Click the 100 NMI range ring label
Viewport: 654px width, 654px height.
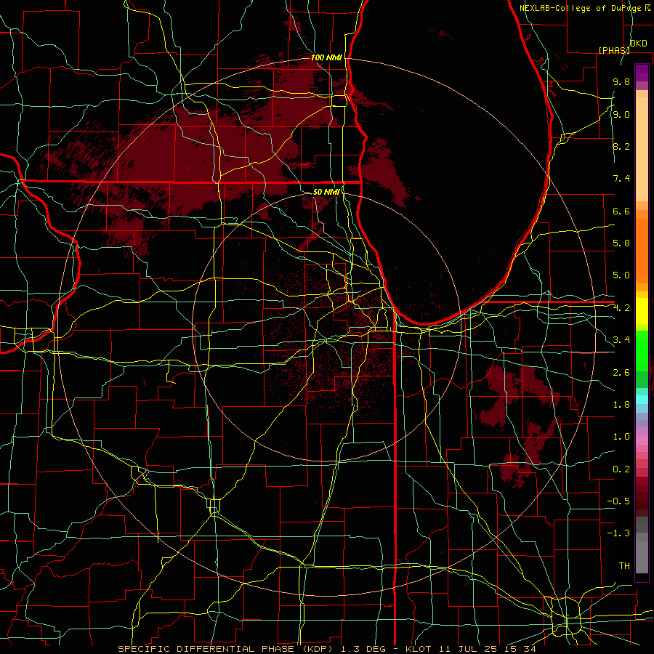(326, 57)
